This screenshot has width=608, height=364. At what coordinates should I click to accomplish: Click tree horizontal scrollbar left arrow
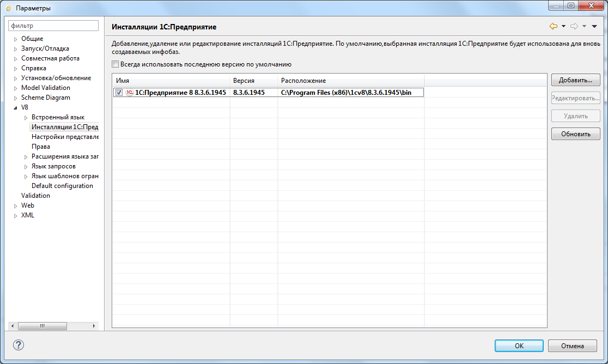coord(13,326)
